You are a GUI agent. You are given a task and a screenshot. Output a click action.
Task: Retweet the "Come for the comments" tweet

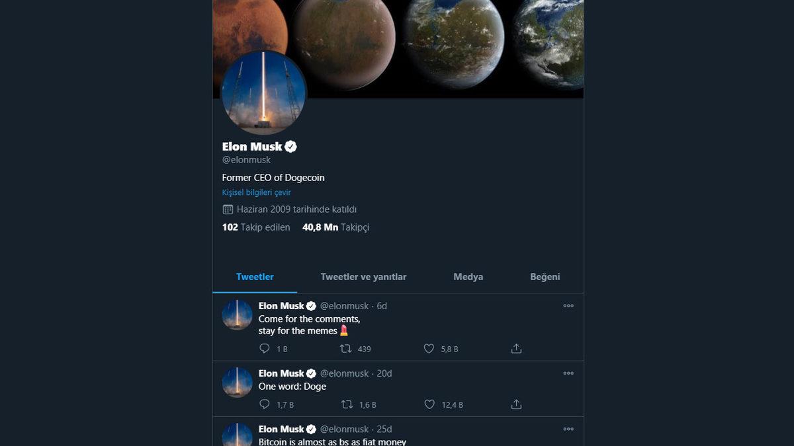(x=344, y=348)
